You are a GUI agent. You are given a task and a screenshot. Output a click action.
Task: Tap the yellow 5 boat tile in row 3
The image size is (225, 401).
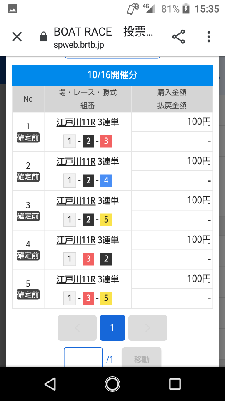pos(106,220)
